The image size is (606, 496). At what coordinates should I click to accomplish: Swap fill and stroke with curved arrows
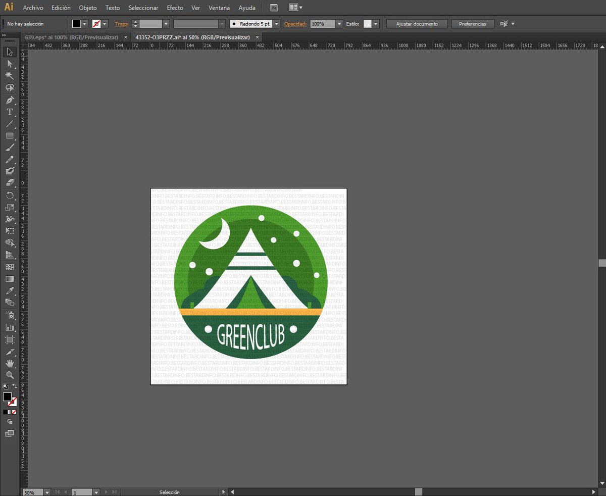pyautogui.click(x=15, y=386)
